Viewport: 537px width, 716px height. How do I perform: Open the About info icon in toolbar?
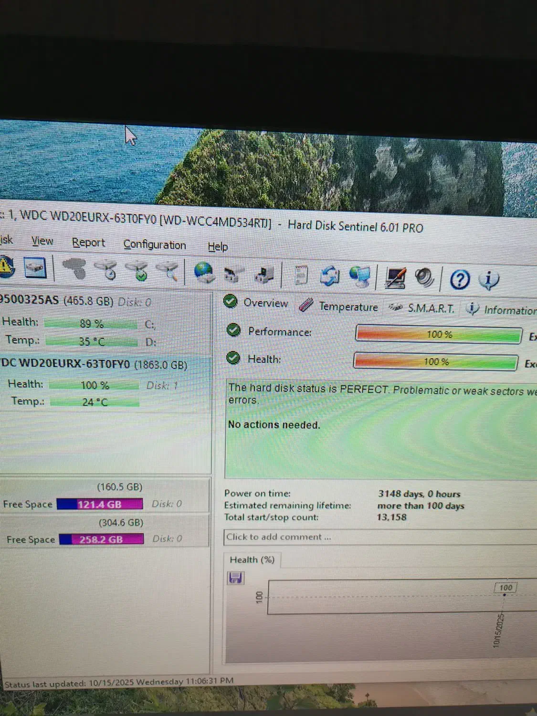pos(488,280)
